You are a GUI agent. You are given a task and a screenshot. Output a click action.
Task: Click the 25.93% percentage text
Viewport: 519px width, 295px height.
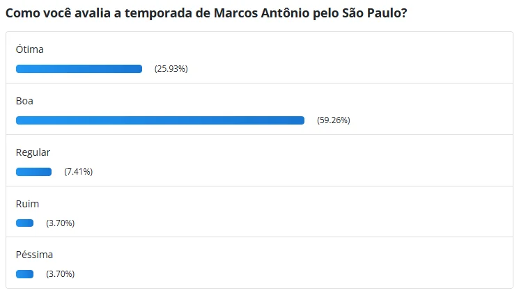tap(171, 69)
